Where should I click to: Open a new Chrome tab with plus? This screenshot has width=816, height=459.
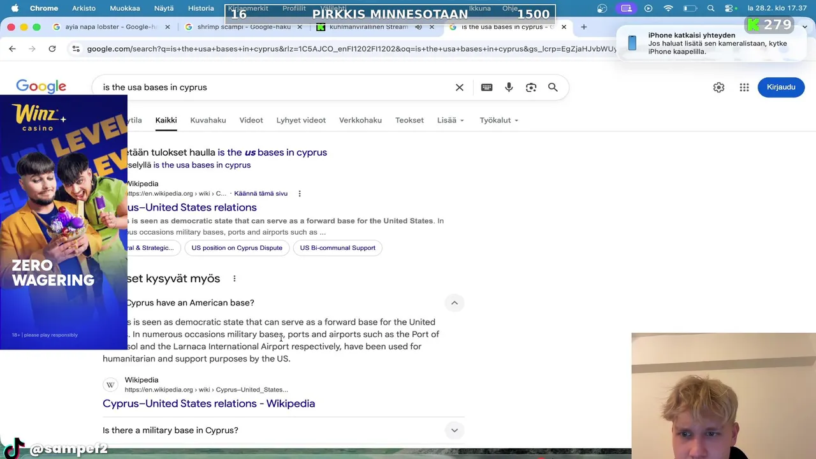tap(583, 27)
